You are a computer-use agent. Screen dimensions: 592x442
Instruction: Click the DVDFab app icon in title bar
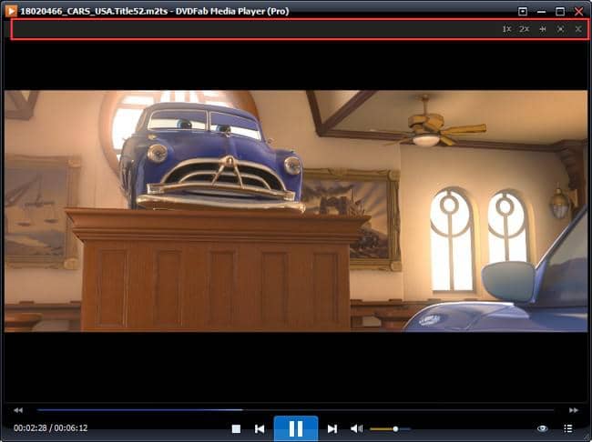point(11,11)
